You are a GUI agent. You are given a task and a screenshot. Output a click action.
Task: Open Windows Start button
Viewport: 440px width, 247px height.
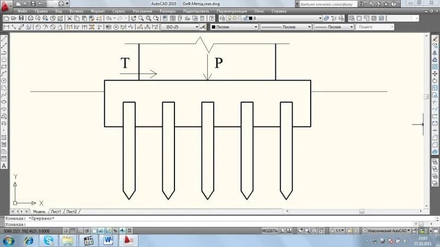pos(8,241)
